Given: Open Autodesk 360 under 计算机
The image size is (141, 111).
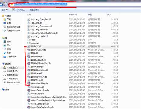Looking at the screenshot, I should 13,82.
